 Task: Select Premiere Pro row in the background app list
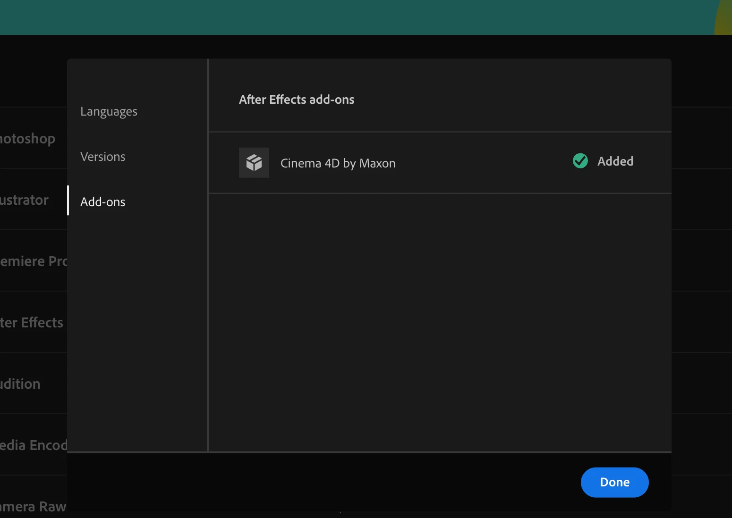[34, 261]
